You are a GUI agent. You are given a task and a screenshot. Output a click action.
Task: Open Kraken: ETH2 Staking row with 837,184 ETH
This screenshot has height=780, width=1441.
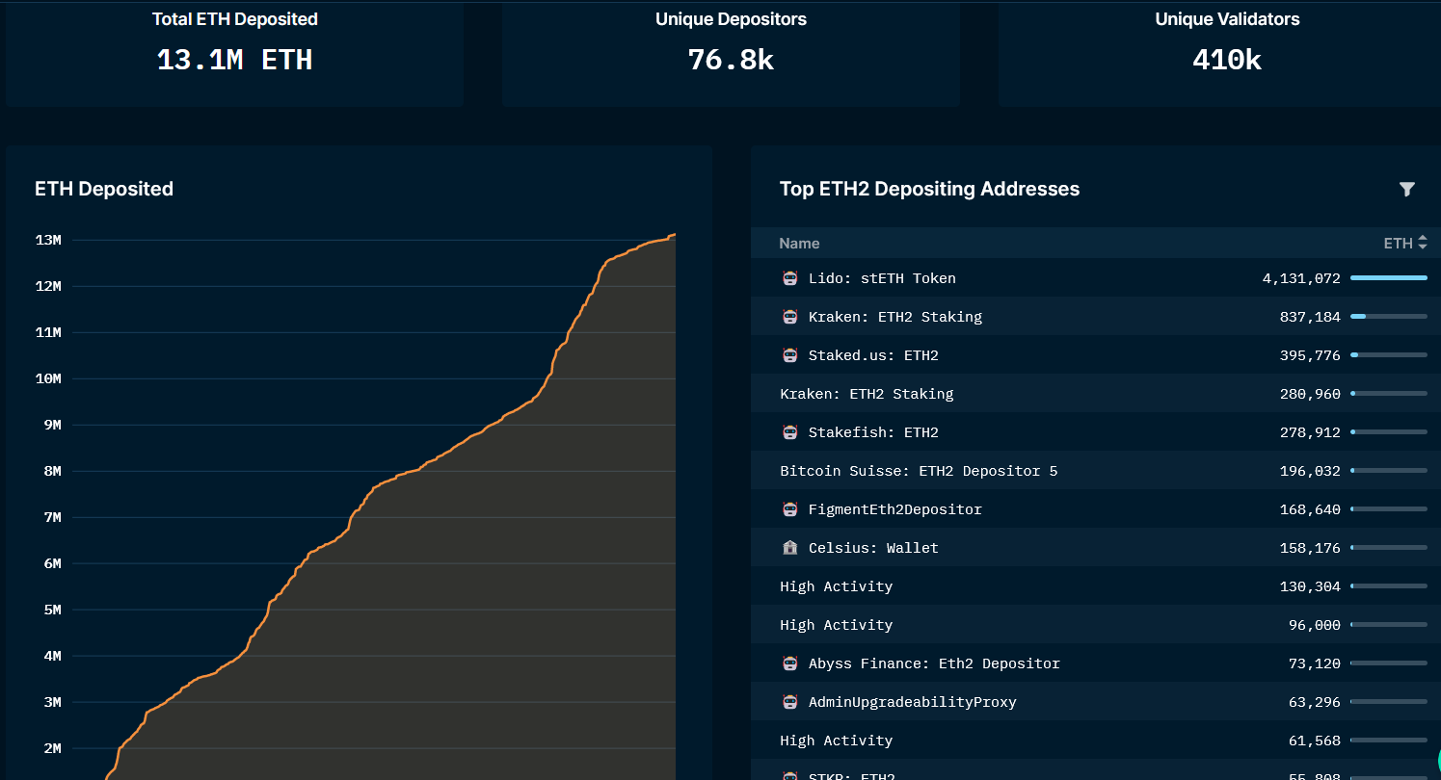(895, 317)
